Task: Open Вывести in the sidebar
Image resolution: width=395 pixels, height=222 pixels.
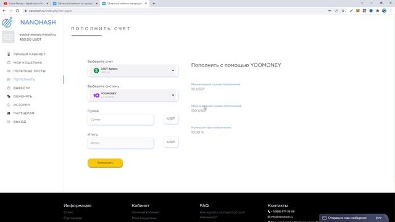Action: coord(22,88)
